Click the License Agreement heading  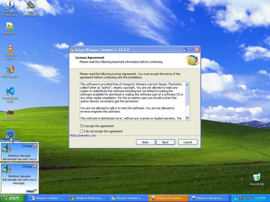(x=90, y=58)
